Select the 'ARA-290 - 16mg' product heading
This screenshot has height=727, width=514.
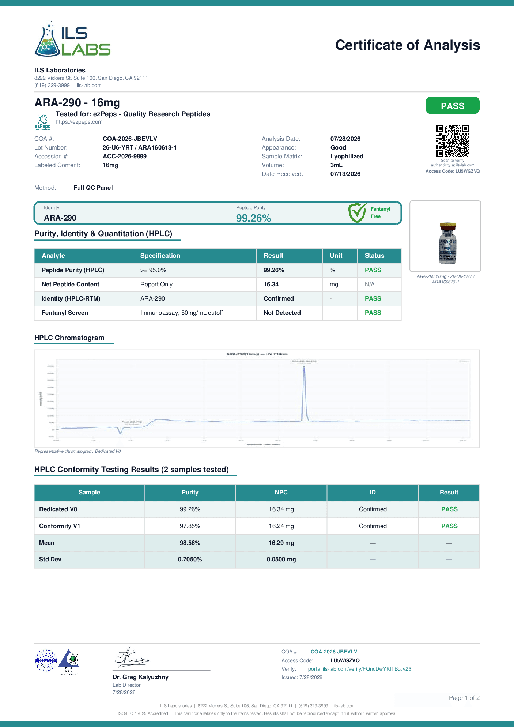tap(77, 103)
